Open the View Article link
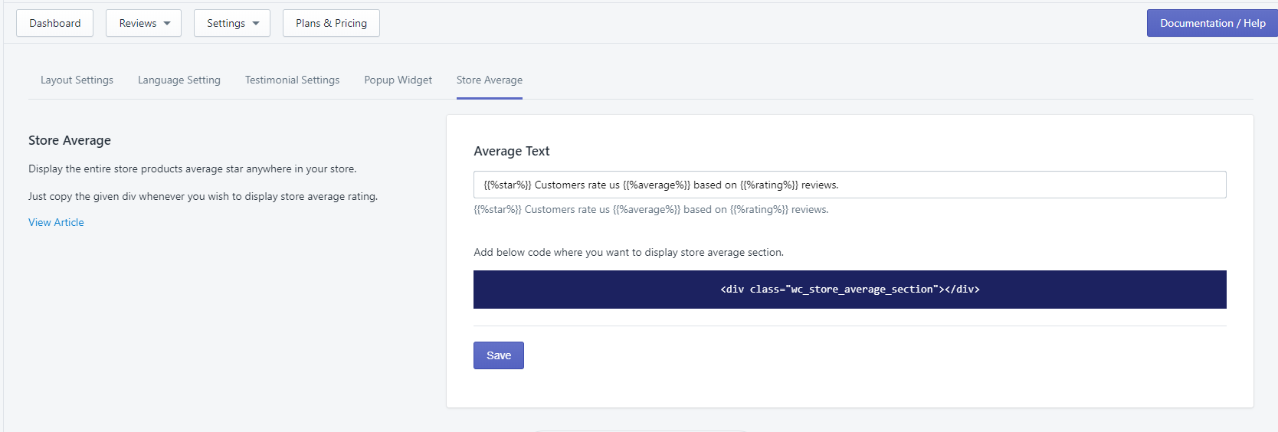Image resolution: width=1278 pixels, height=432 pixels. 56,222
